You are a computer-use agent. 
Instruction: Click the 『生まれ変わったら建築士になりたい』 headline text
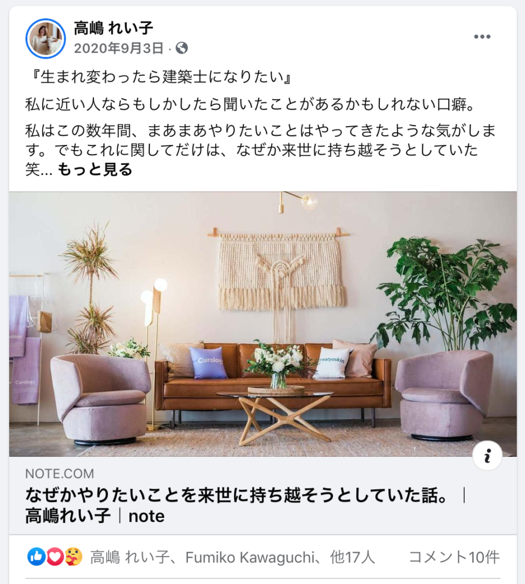tap(160, 77)
